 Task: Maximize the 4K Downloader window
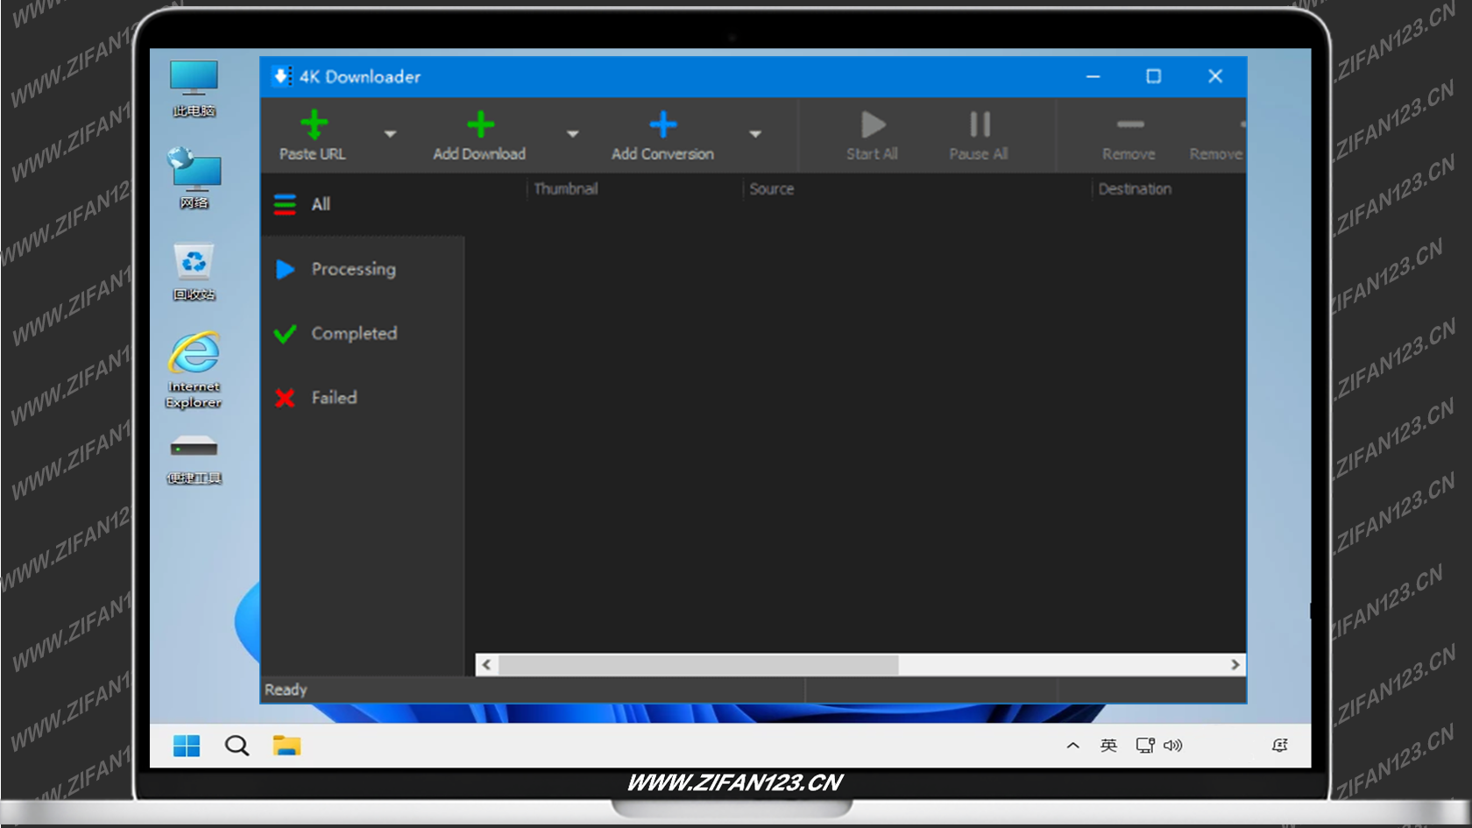coord(1154,76)
